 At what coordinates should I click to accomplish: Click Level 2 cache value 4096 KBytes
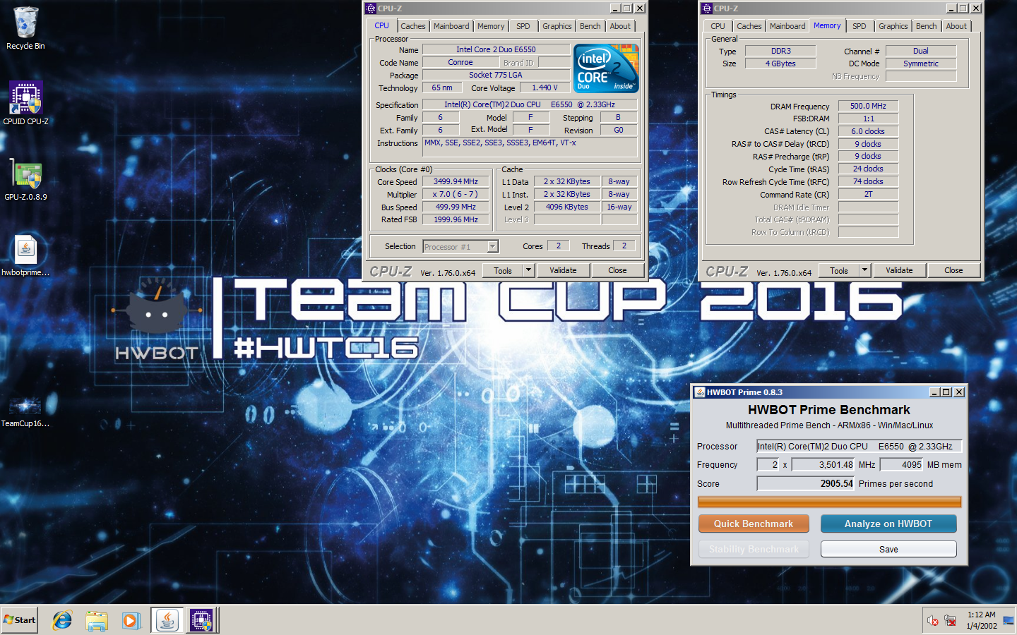coord(566,207)
